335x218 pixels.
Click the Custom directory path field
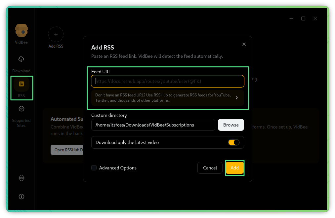click(x=153, y=125)
